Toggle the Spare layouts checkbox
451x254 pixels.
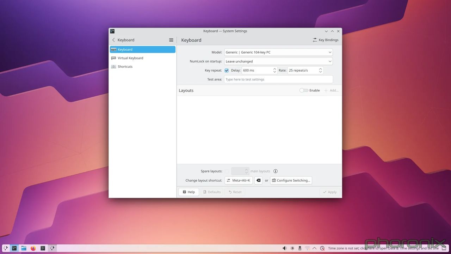tap(227, 171)
